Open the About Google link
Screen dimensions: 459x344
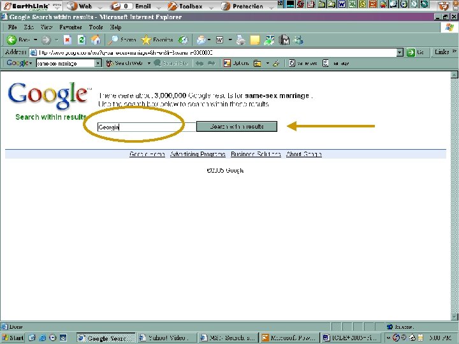(304, 154)
